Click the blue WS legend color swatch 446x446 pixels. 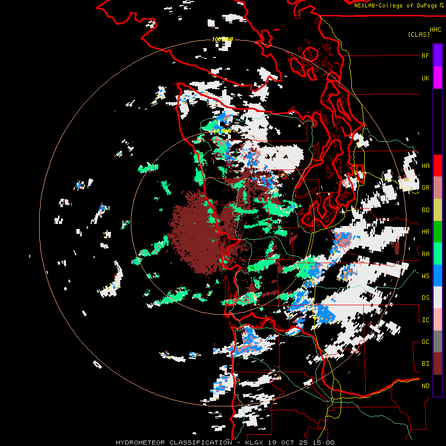click(x=438, y=276)
